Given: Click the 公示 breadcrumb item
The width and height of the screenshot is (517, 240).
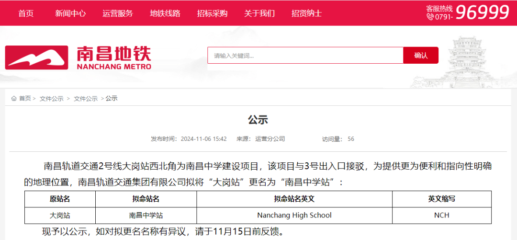Looking at the screenshot, I should 112,98.
